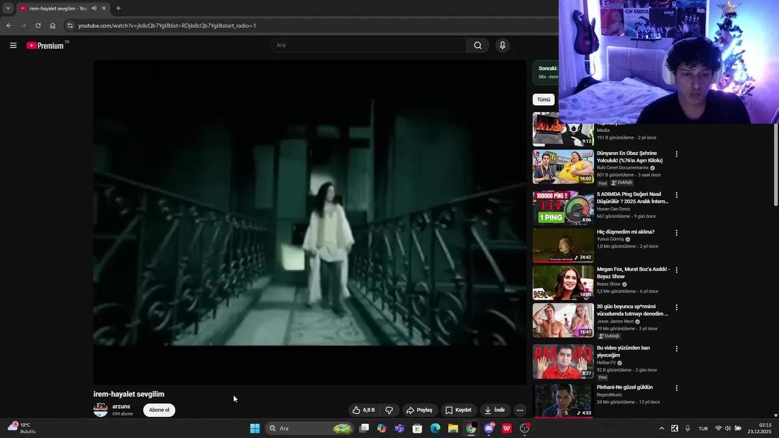
Task: Open 5 ADIMDA Ping Değeri thumbnail
Action: [563, 208]
